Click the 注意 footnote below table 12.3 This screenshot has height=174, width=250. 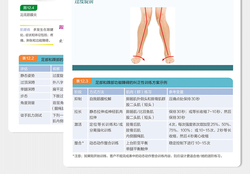[x=147, y=156]
